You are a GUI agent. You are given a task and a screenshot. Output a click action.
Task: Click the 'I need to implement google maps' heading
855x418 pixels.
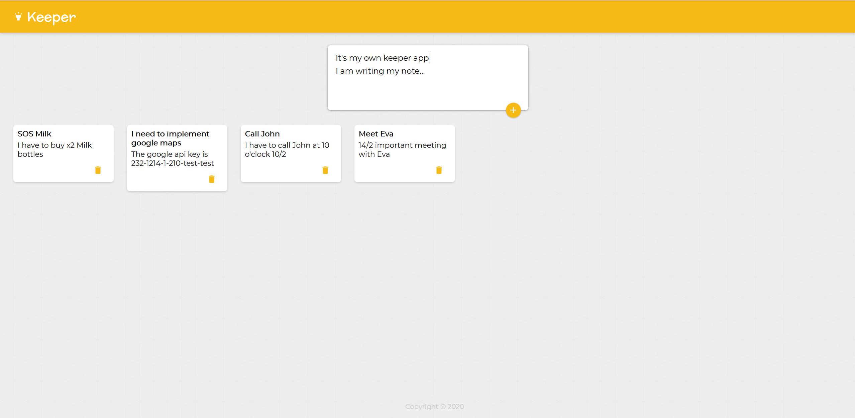[170, 138]
